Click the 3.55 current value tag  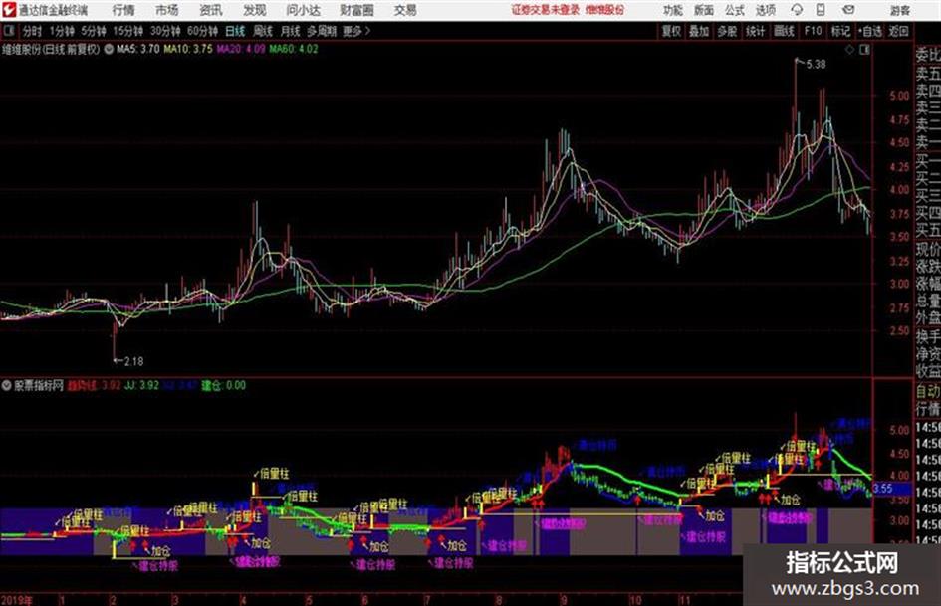click(x=882, y=489)
